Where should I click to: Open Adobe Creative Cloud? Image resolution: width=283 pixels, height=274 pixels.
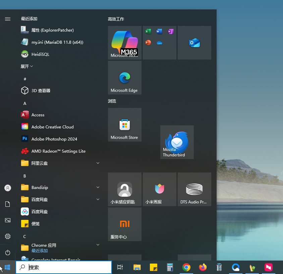click(60, 127)
